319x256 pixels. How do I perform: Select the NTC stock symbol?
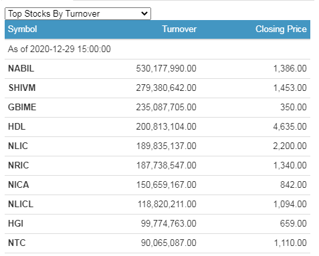pos(17,243)
